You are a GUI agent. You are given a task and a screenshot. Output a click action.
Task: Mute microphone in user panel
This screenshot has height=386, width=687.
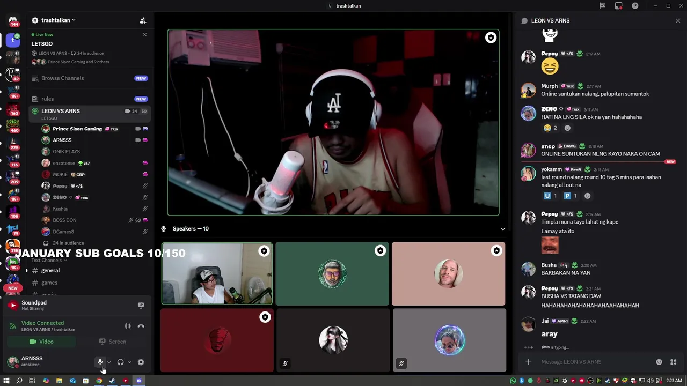pyautogui.click(x=100, y=362)
